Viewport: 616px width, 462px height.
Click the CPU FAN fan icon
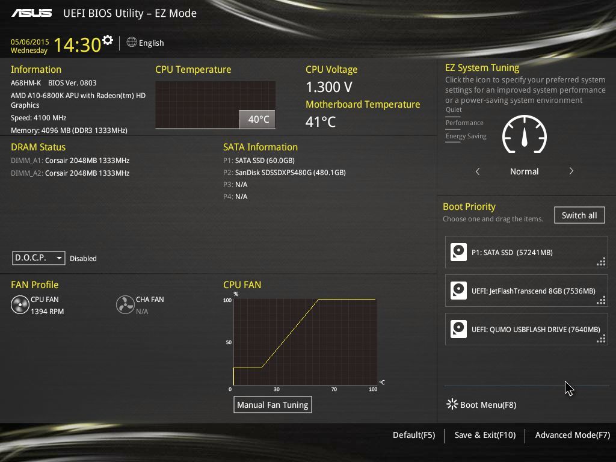[x=20, y=305]
